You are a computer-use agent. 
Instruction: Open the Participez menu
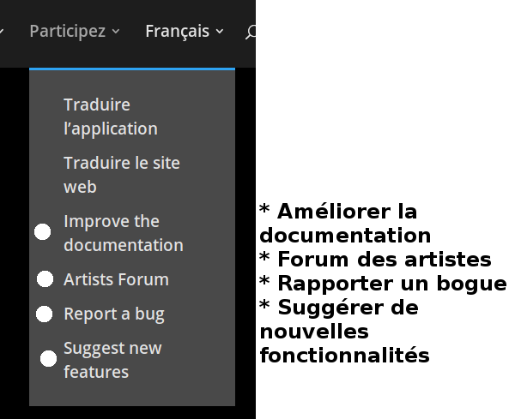click(68, 31)
